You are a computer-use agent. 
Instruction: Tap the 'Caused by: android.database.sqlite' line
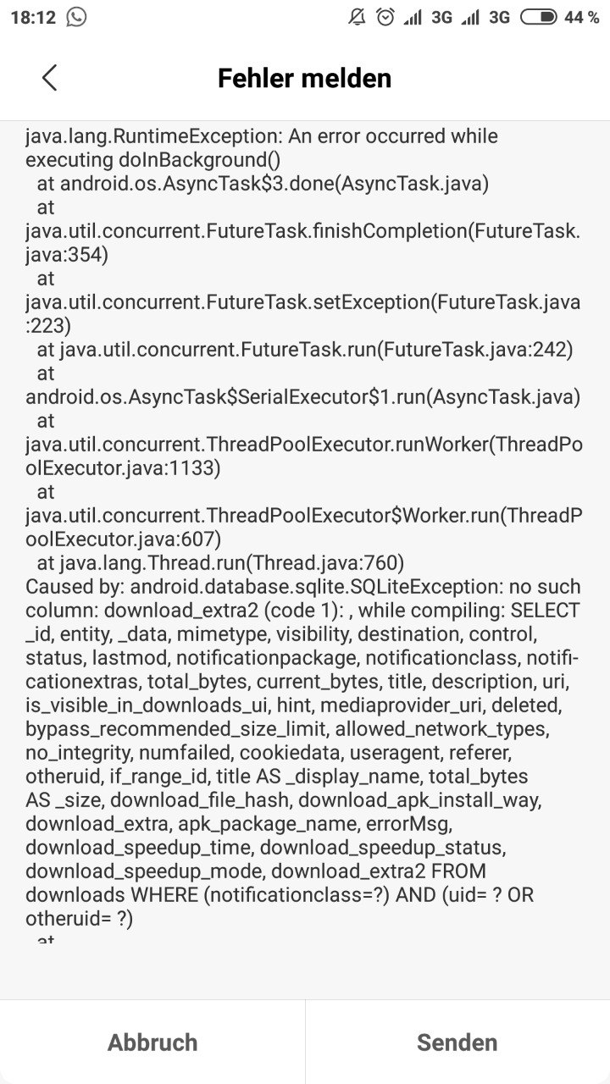point(303,587)
